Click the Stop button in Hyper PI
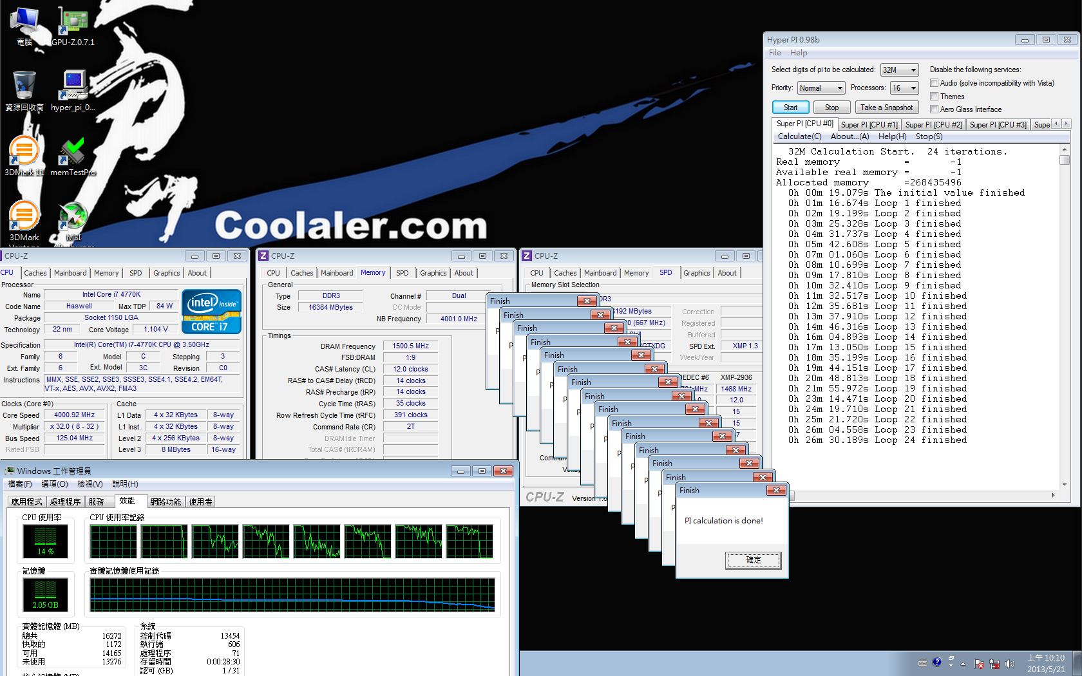Viewport: 1082px width, 676px height. tap(831, 108)
